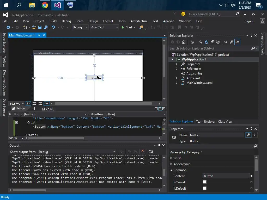267x200 pixels.
Task: Open the Format menu
Action: coord(108,21)
